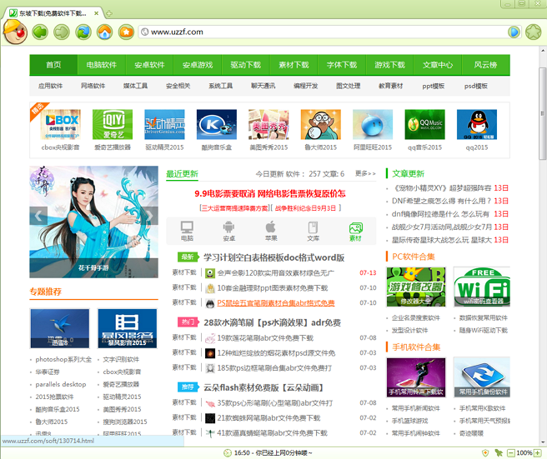This screenshot has width=547, height=459.
Task: Click the zoom out minus icon in status bar
Action: click(x=510, y=453)
